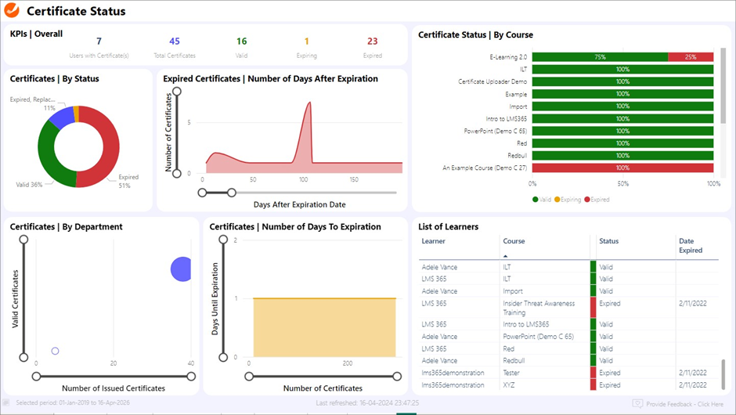Click the large blue bubble in department chart
The width and height of the screenshot is (736, 415).
coord(182,269)
